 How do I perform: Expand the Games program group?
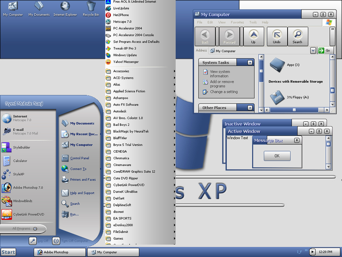pyautogui.click(x=140, y=238)
